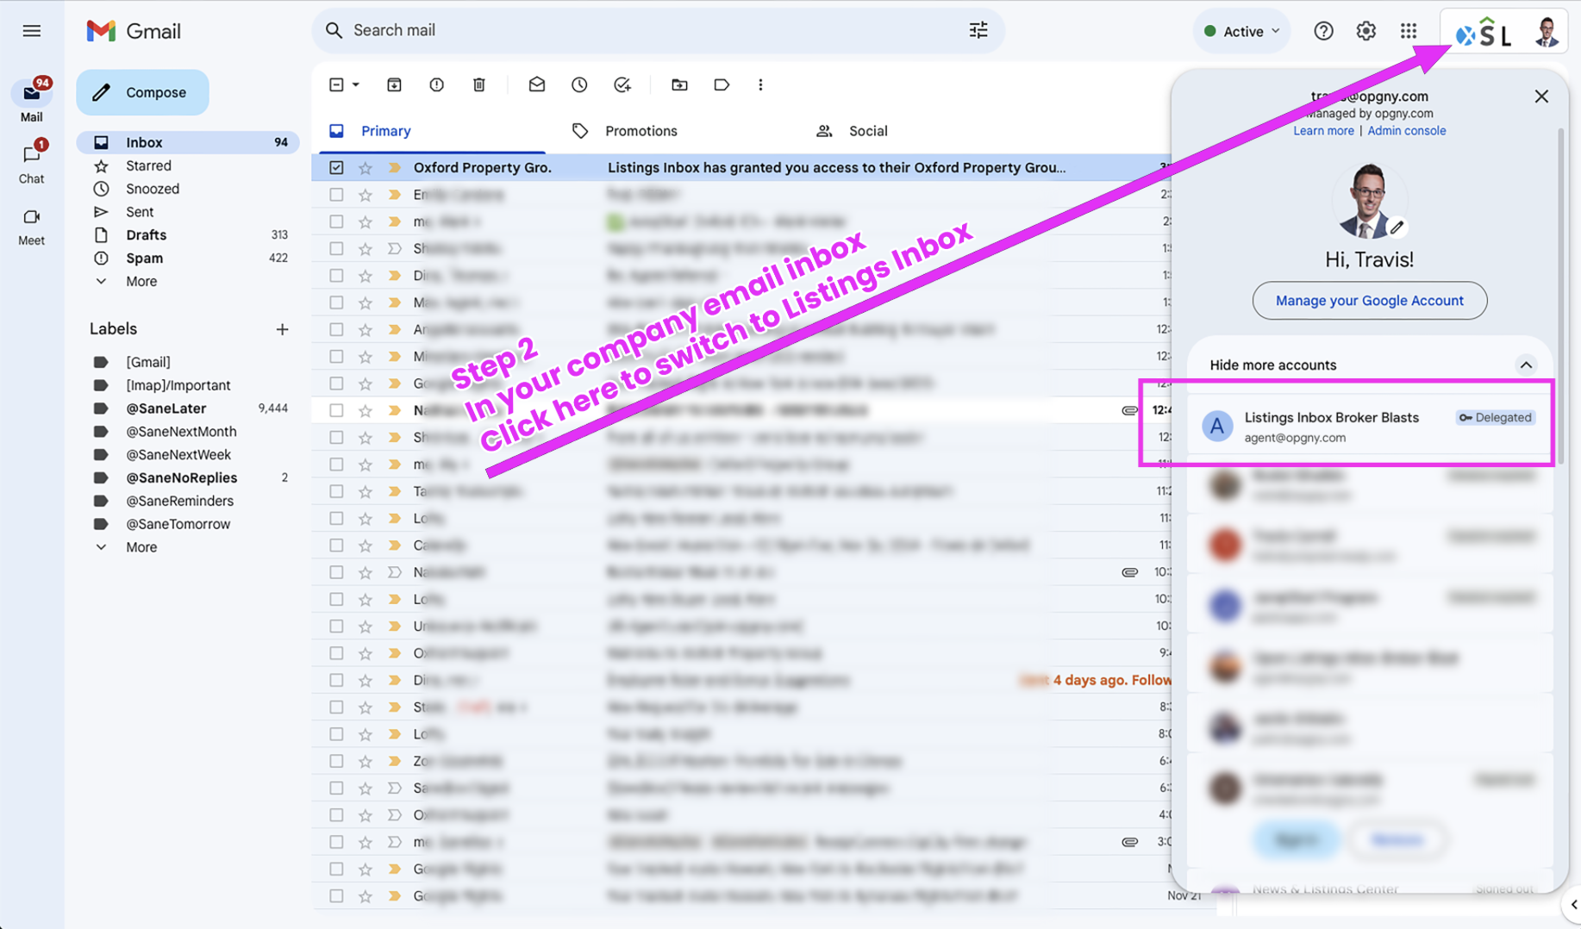Open the Drafts folder
This screenshot has height=929, width=1581.
(x=188, y=234)
